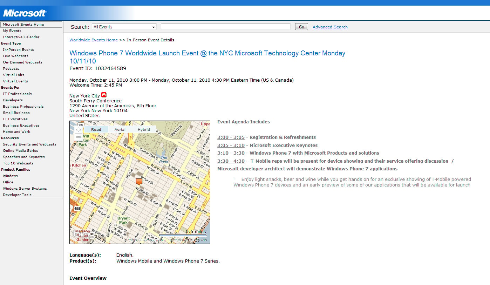Show events for Business Executives
The width and height of the screenshot is (490, 285).
pyautogui.click(x=21, y=125)
